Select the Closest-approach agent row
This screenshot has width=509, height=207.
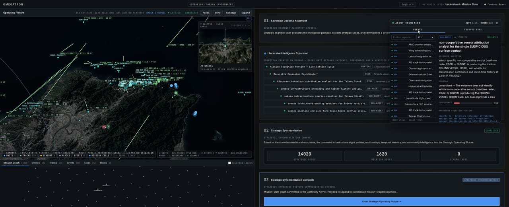pos(413,68)
